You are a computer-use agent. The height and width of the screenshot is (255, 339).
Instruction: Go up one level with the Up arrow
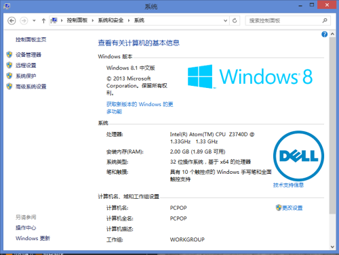pos(43,21)
